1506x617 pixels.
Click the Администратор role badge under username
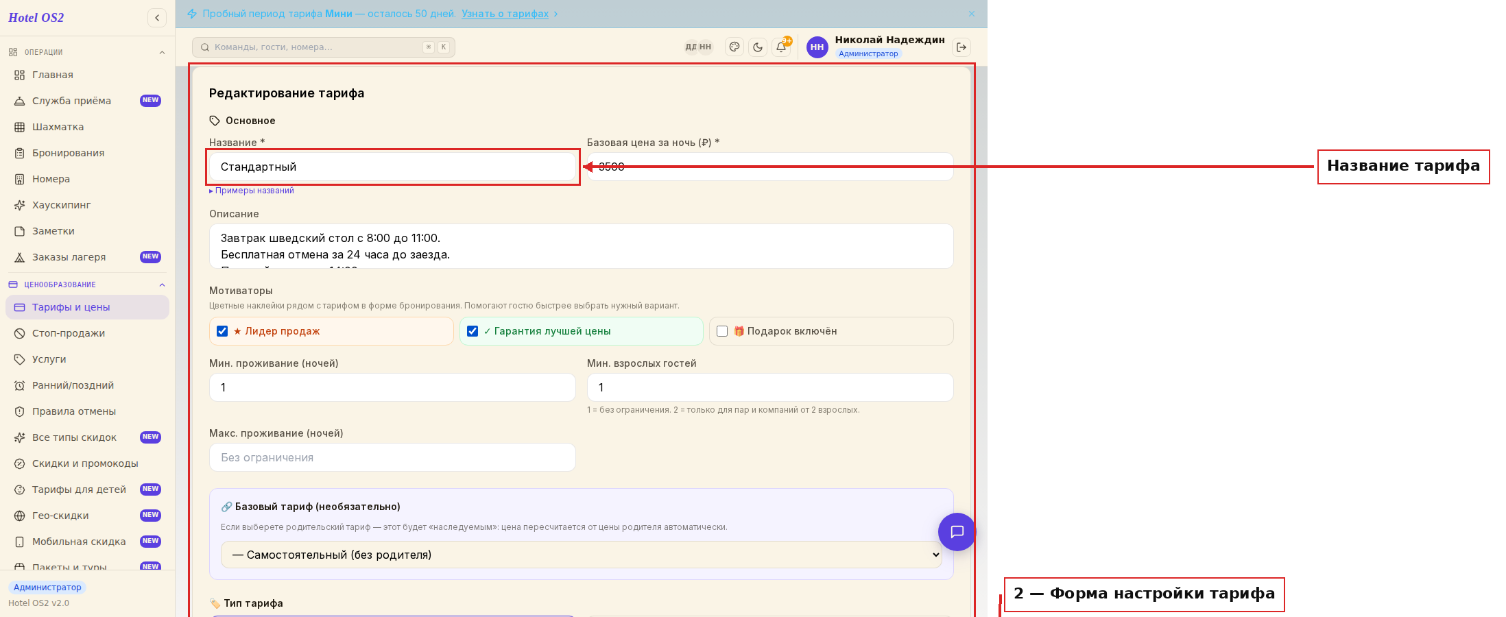[868, 53]
